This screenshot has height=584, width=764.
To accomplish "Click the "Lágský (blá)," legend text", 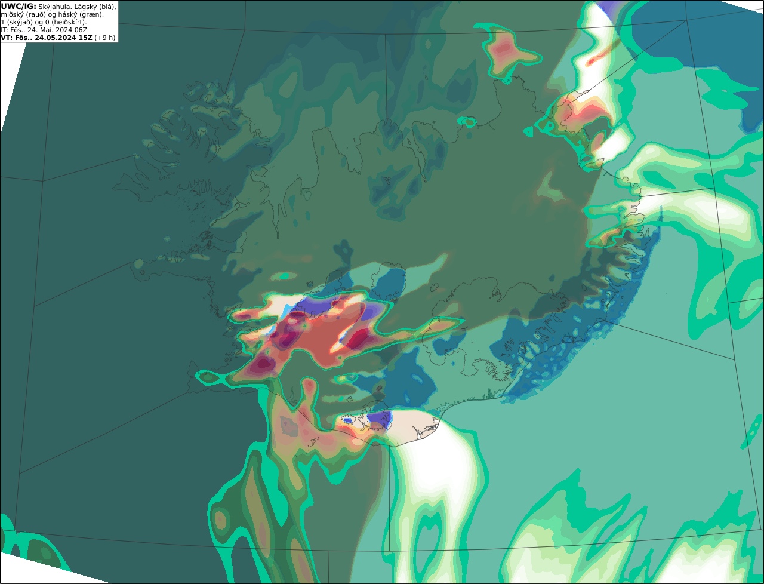I will [x=95, y=7].
